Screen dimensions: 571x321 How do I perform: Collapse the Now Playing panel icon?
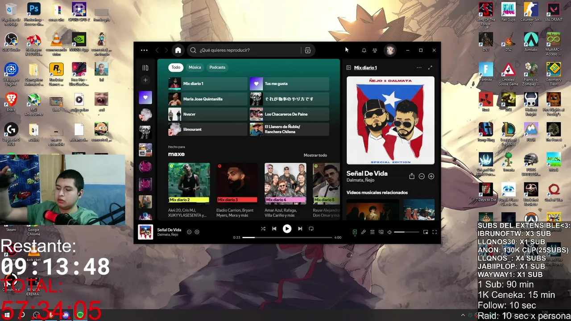coord(349,68)
